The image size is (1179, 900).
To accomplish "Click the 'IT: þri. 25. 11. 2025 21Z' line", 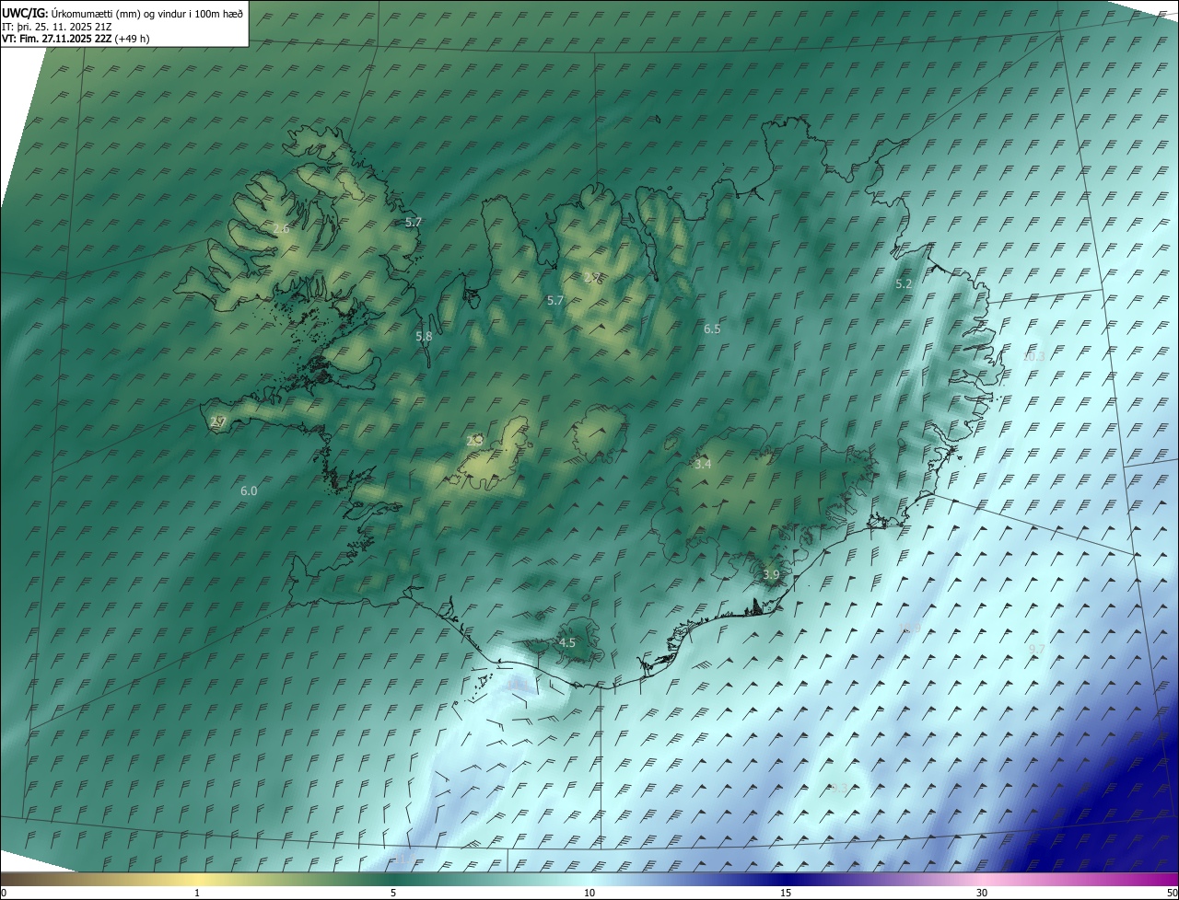I will (x=57, y=26).
